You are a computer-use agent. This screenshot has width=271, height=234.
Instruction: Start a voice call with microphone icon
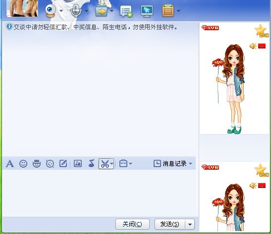pyautogui.click(x=76, y=11)
